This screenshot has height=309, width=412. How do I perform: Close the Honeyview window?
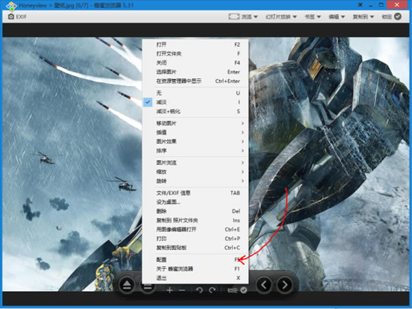coord(397,5)
